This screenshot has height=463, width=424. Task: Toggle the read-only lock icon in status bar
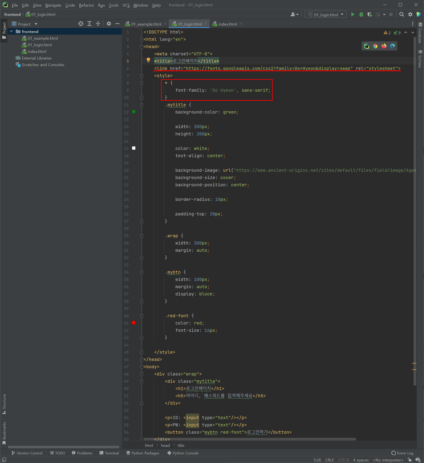[410, 460]
